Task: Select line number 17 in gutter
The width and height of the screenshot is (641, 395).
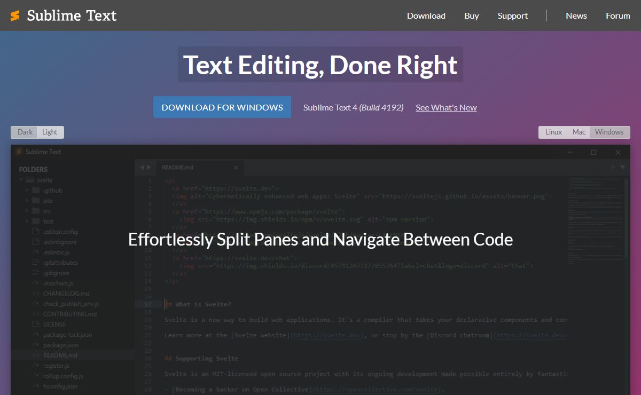Action: 148,304
